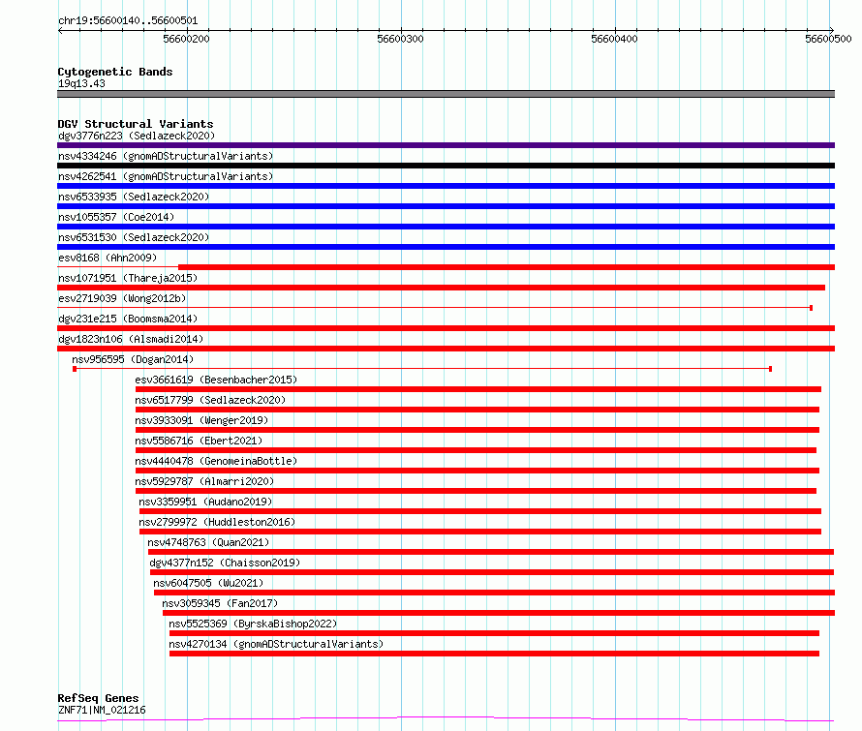This screenshot has height=731, width=862.
Task: Click the blue bar under nsv1055357
Action: pos(446,227)
